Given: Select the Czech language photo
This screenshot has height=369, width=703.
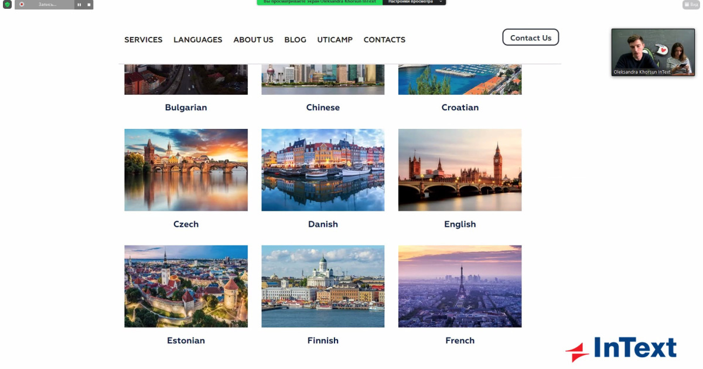Looking at the screenshot, I should coord(186,170).
